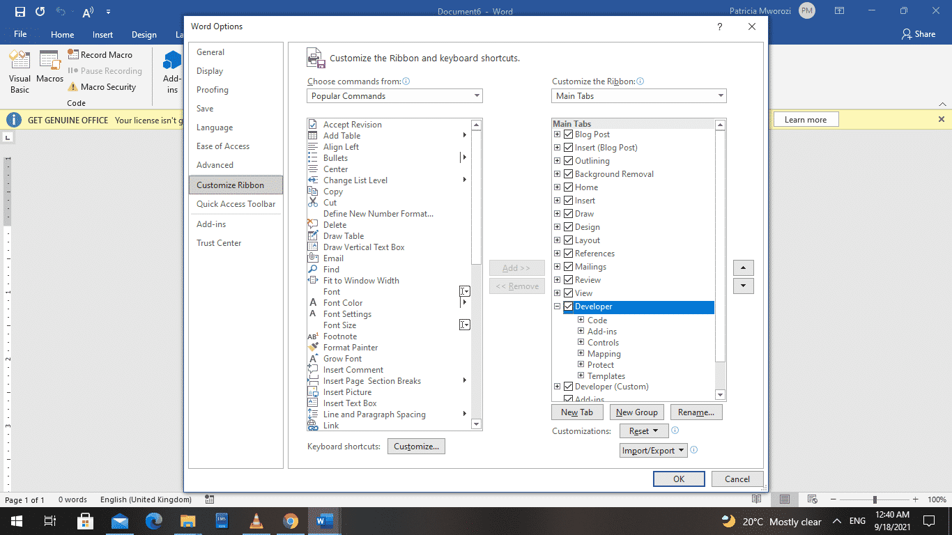
Task: Open the Import/Export menu
Action: click(653, 450)
